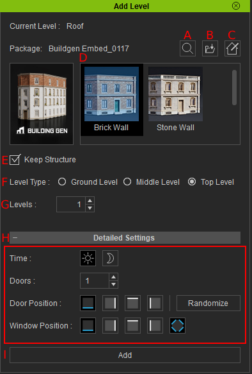Choose the Ground Level radio option
This screenshot has width=252, height=374.
tap(62, 182)
